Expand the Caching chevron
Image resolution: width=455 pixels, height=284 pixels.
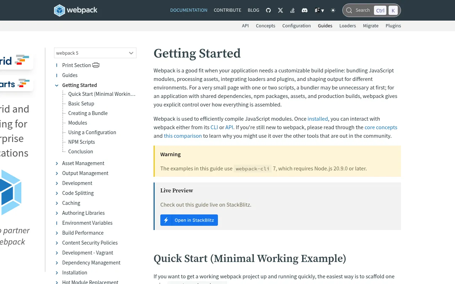(57, 203)
